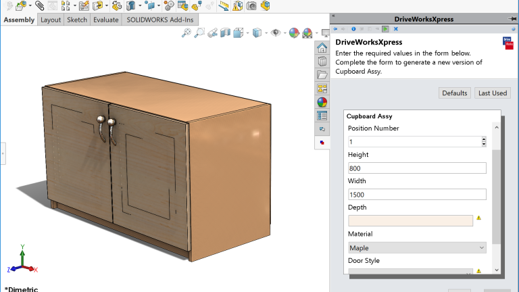
Task: Open SOLIDWORKS Resources home tab in task pane
Action: pos(322,48)
